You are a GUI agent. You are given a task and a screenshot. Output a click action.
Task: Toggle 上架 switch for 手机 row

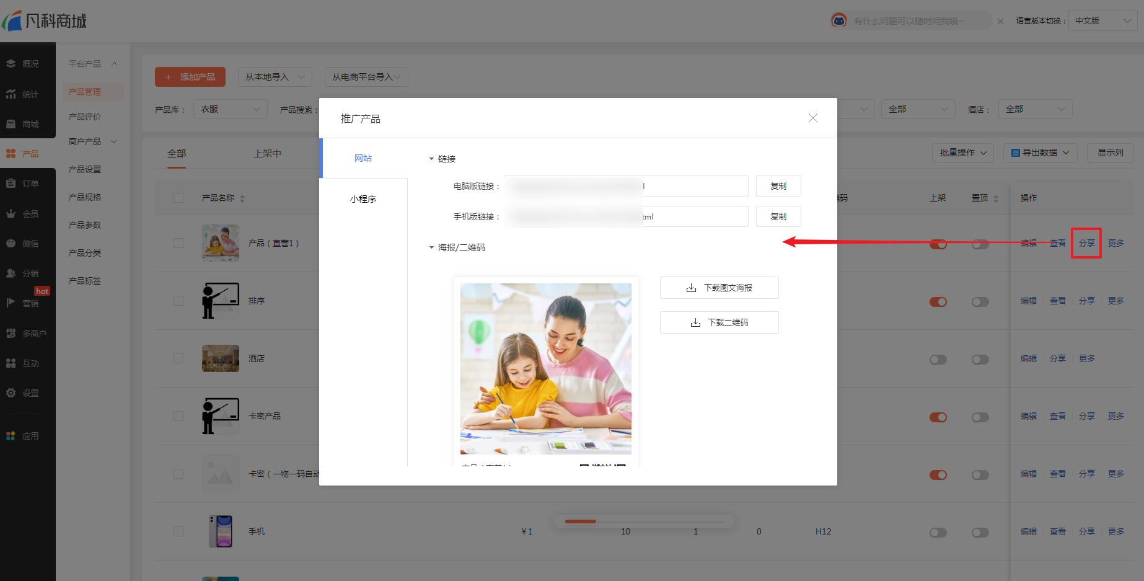pyautogui.click(x=938, y=533)
